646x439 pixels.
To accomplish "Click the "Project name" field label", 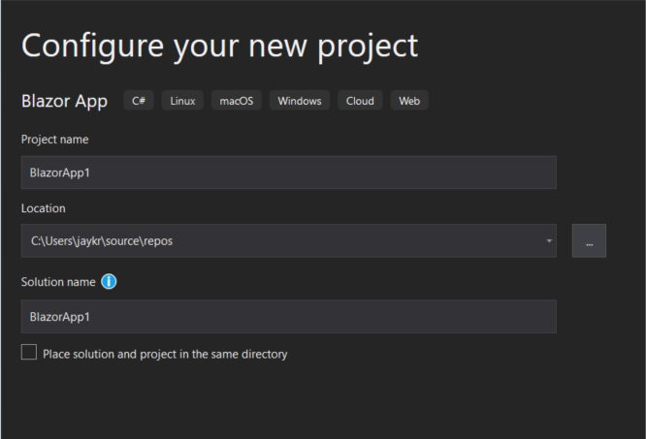I will point(54,140).
